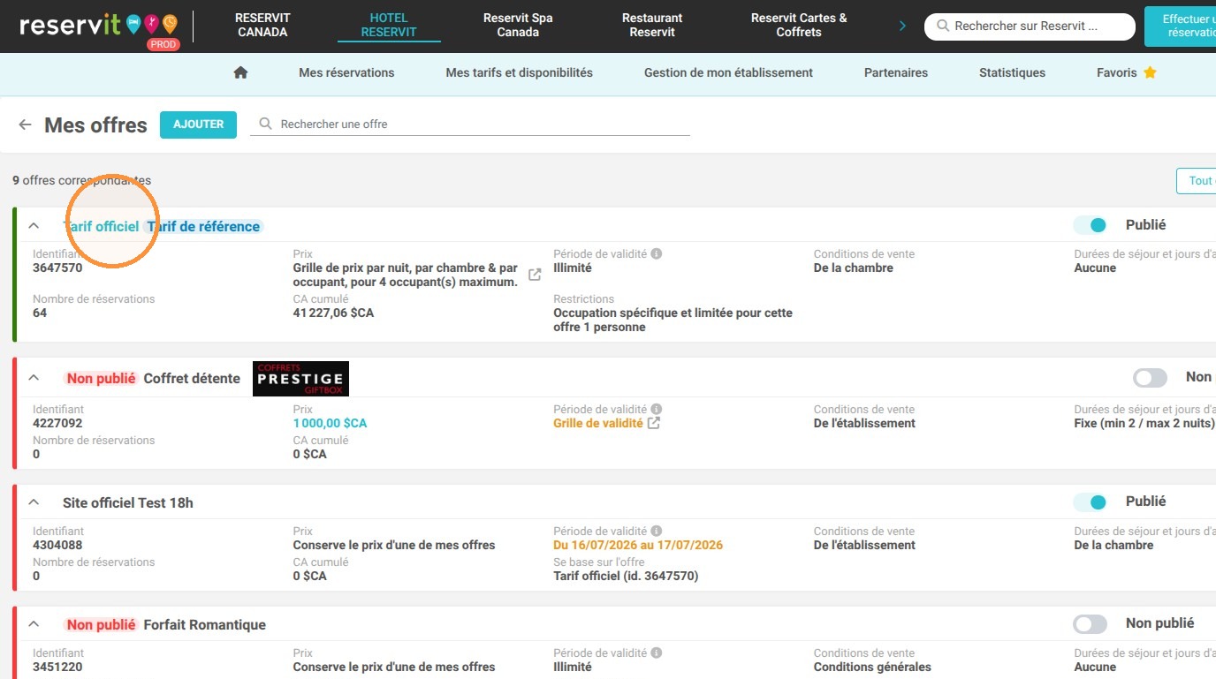The width and height of the screenshot is (1216, 679).
Task: Collapse the Coffret détente offer card
Action: pyautogui.click(x=34, y=378)
